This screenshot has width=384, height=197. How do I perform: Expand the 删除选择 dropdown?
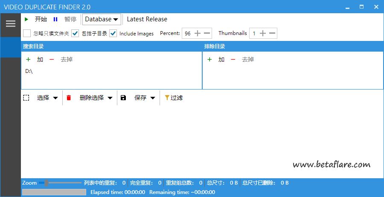coord(110,98)
